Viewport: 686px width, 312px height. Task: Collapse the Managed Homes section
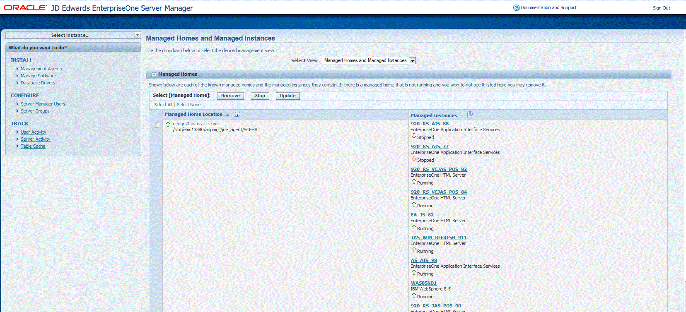(x=154, y=74)
